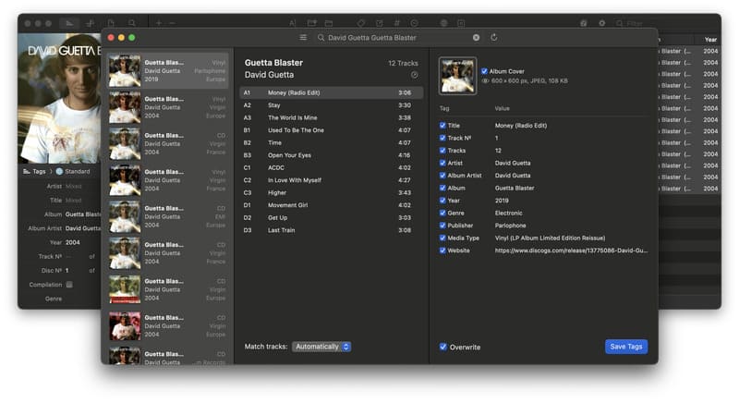This screenshot has width=739, height=403.
Task: Select the 2004 Vinyl Virgin Europe release
Action: pos(167,107)
